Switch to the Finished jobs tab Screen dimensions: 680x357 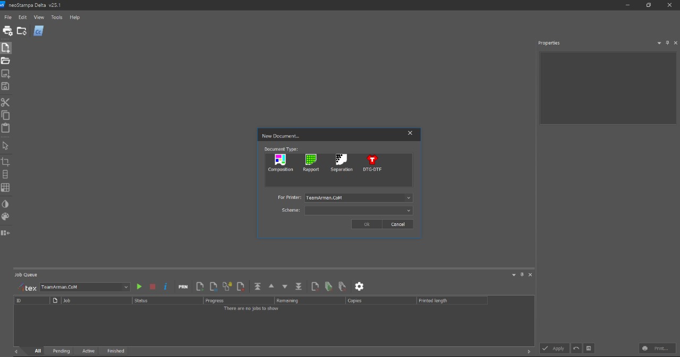click(x=115, y=351)
